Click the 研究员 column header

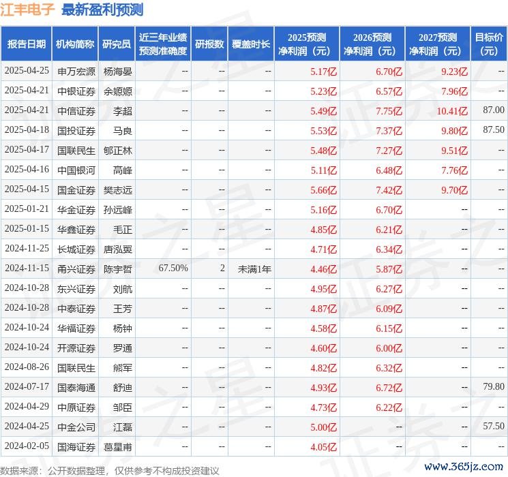[117, 44]
